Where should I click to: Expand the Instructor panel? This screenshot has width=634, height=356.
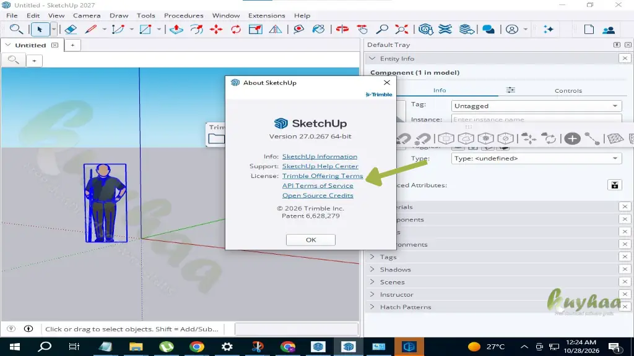tap(372, 294)
